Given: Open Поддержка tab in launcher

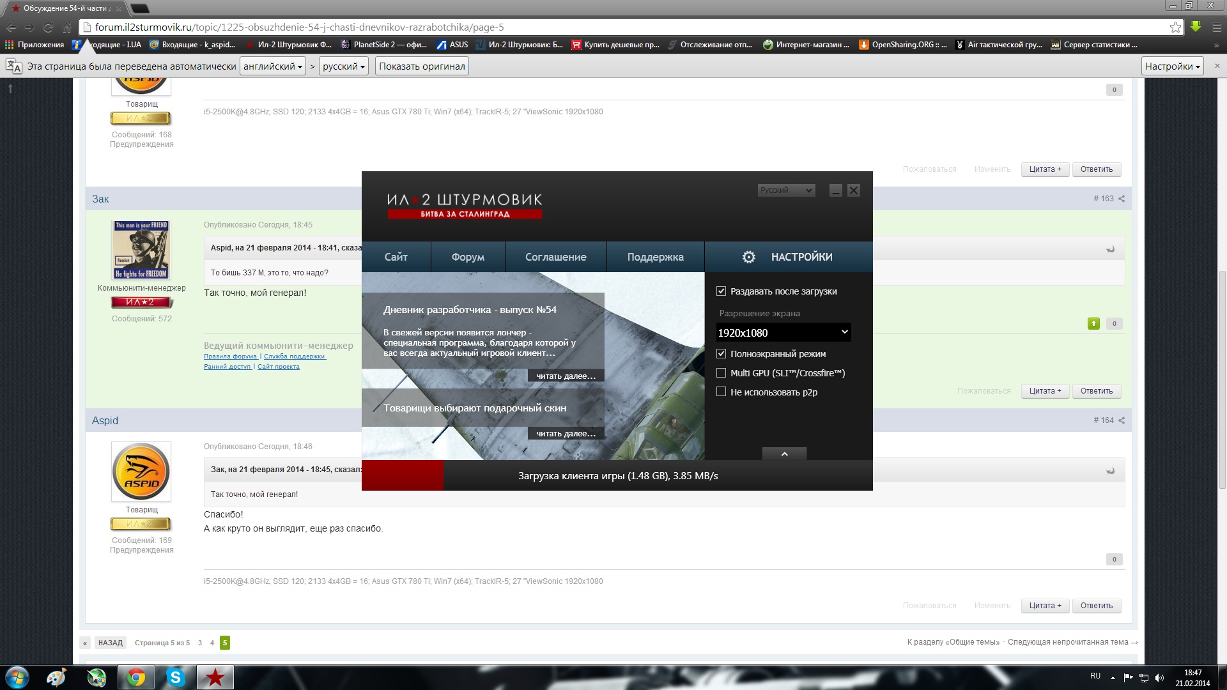Looking at the screenshot, I should [655, 257].
